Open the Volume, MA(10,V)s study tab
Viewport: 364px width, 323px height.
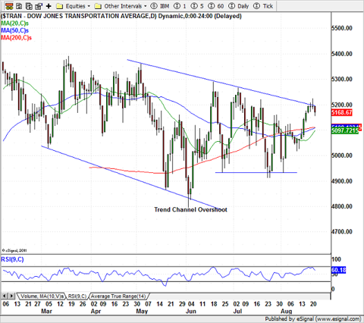(x=42, y=296)
